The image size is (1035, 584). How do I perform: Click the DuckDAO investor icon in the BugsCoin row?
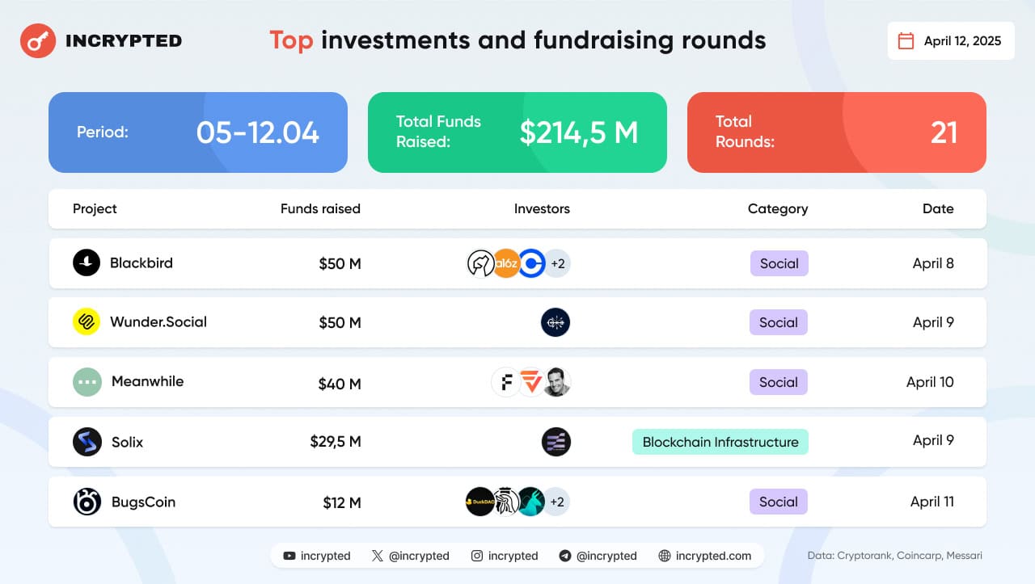[x=480, y=502]
